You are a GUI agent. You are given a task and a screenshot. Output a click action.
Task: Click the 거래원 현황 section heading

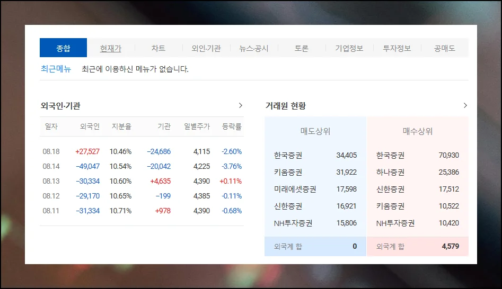pyautogui.click(x=285, y=106)
